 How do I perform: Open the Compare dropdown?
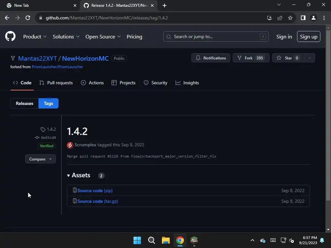tap(40, 159)
